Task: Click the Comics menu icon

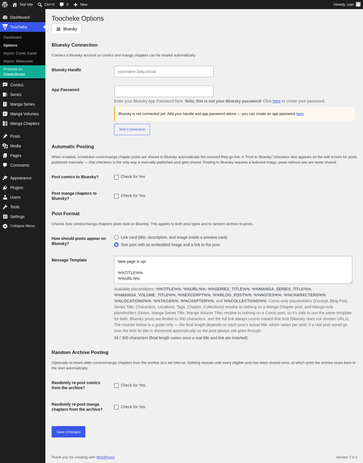Action: pyautogui.click(x=5, y=85)
